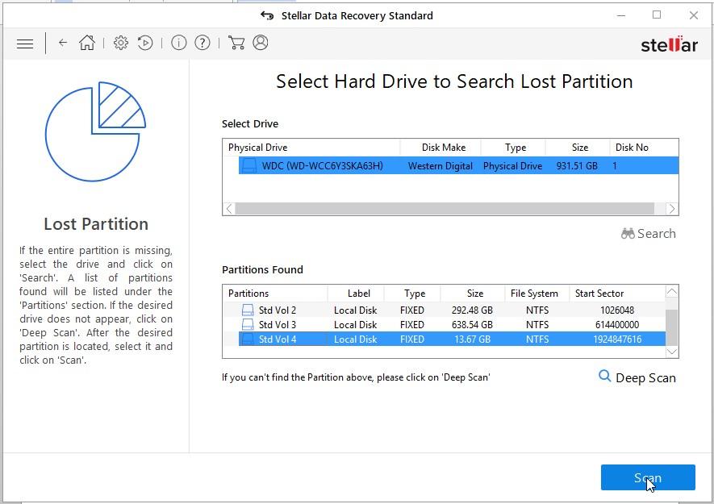Click the blue Scan button

(648, 477)
